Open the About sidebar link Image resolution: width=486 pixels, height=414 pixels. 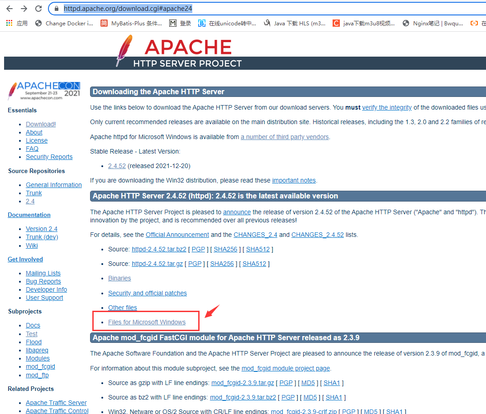(x=34, y=132)
